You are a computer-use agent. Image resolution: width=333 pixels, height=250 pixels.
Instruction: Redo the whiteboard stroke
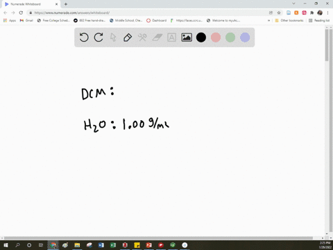point(99,37)
